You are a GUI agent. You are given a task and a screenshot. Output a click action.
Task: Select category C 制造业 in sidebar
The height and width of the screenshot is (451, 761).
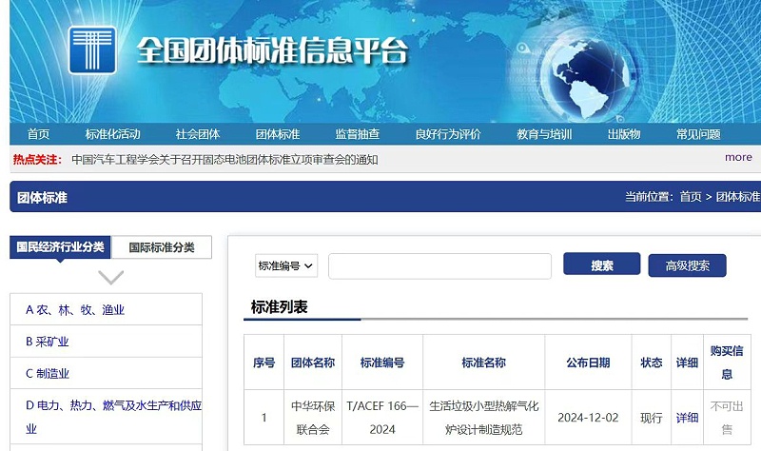[x=48, y=374]
